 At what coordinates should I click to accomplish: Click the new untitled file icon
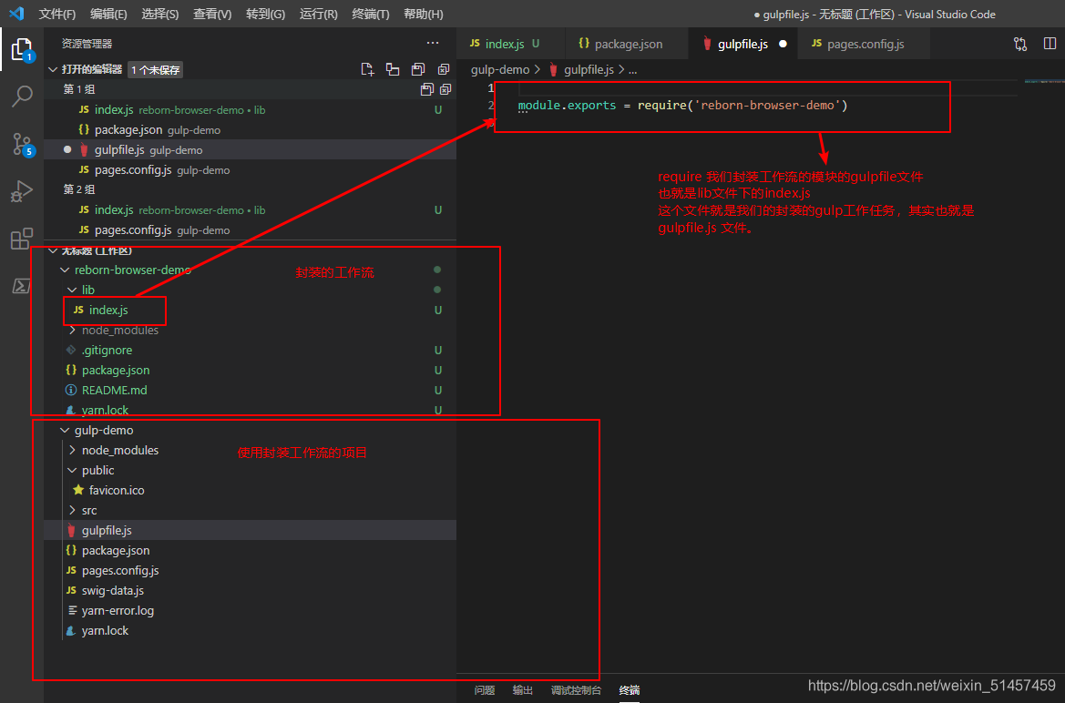367,69
